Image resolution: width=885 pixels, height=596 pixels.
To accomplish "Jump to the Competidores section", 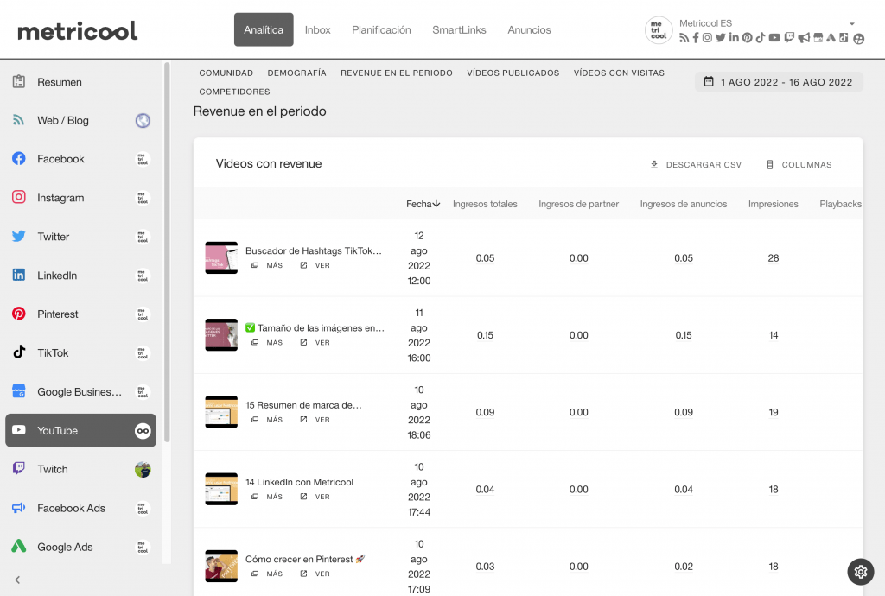I will (234, 92).
